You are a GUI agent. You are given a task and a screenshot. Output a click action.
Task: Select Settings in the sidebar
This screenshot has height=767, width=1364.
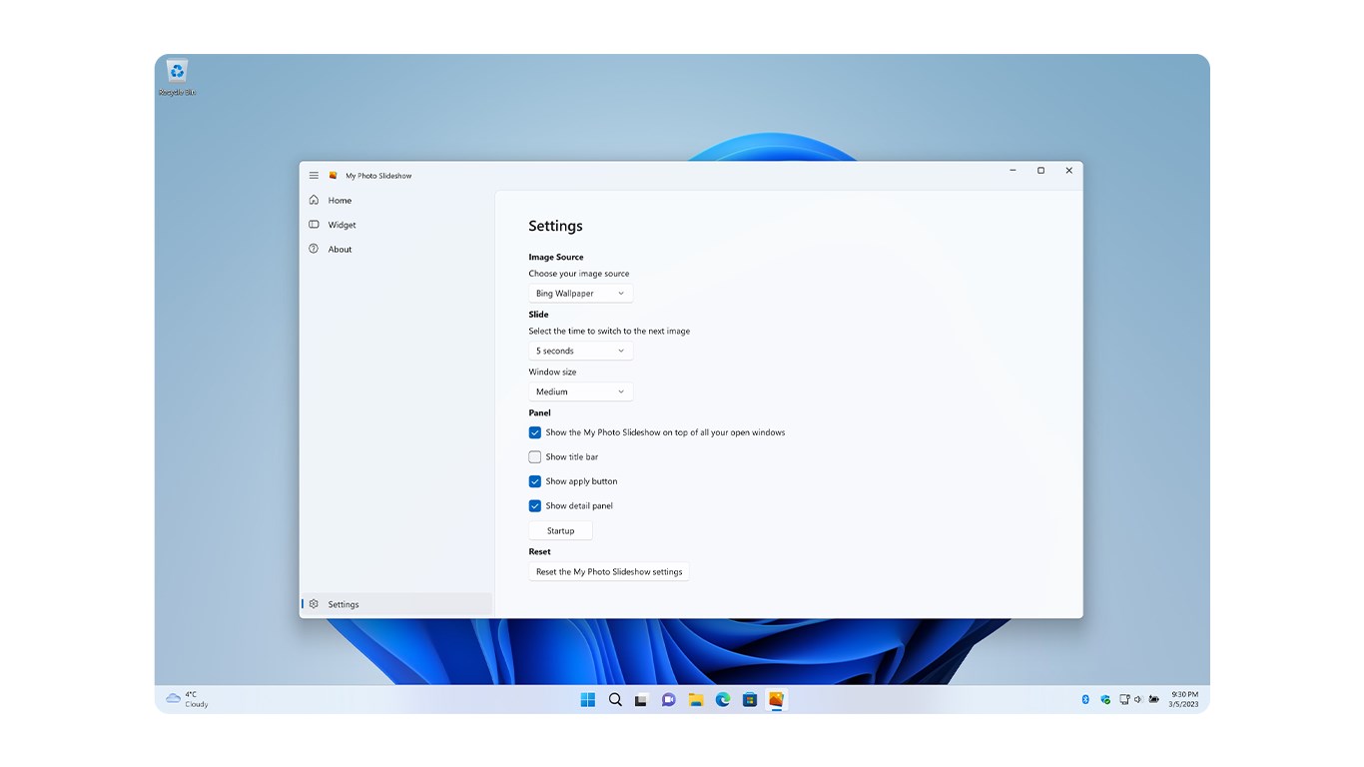tap(396, 604)
